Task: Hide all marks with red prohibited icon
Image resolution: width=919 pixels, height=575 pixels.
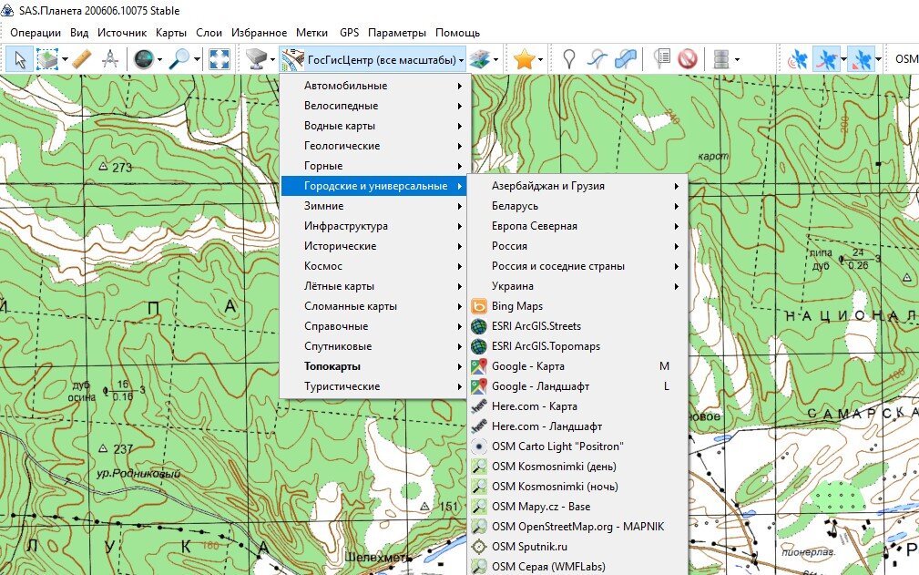Action: pos(688,59)
